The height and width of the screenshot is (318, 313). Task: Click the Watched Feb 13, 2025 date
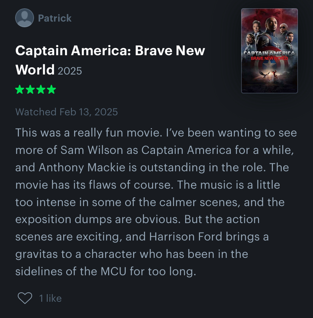click(67, 112)
